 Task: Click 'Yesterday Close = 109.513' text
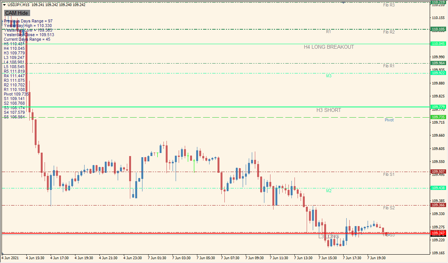click(29, 35)
